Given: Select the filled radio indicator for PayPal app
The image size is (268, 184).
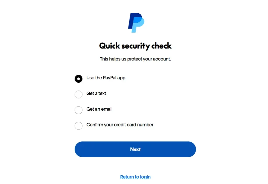Looking at the screenshot, I should coord(79,79).
